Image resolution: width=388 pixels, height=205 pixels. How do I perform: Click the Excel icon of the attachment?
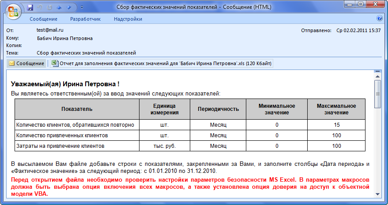[x=55, y=63]
